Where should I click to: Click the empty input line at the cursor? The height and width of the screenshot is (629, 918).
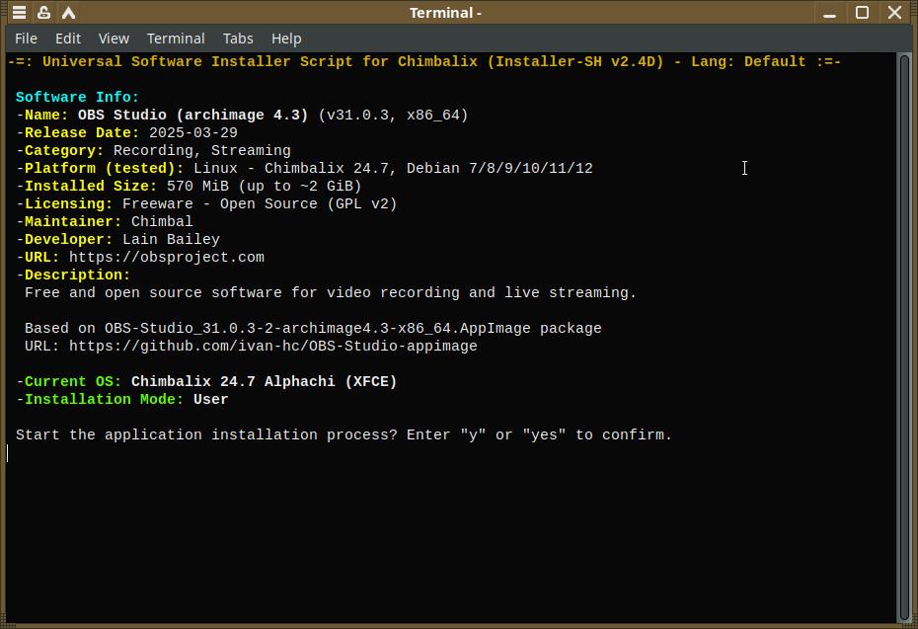pos(197,453)
